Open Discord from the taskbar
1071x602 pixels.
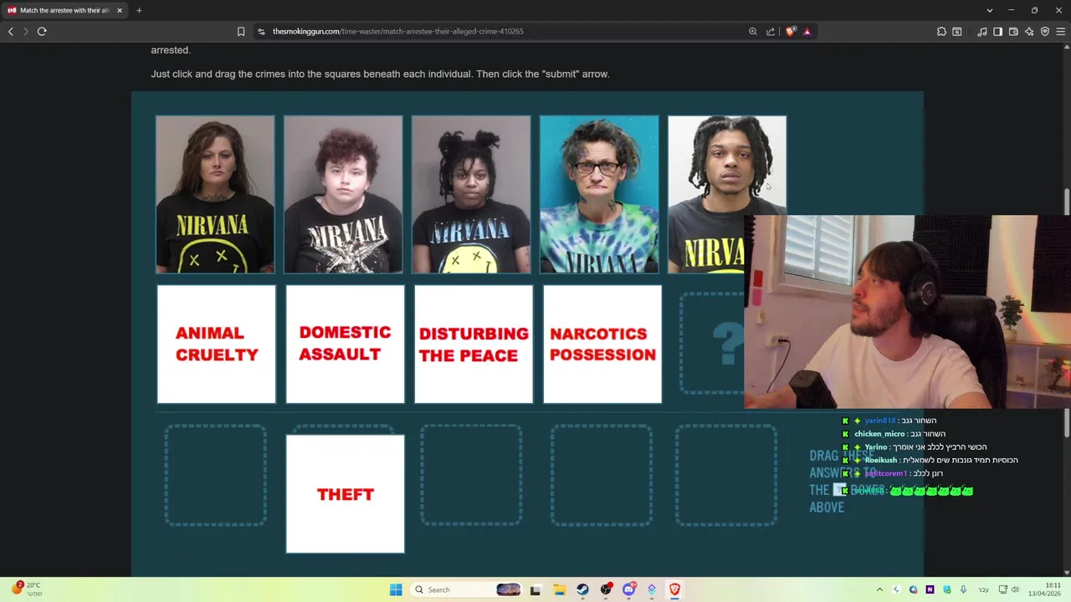(629, 589)
